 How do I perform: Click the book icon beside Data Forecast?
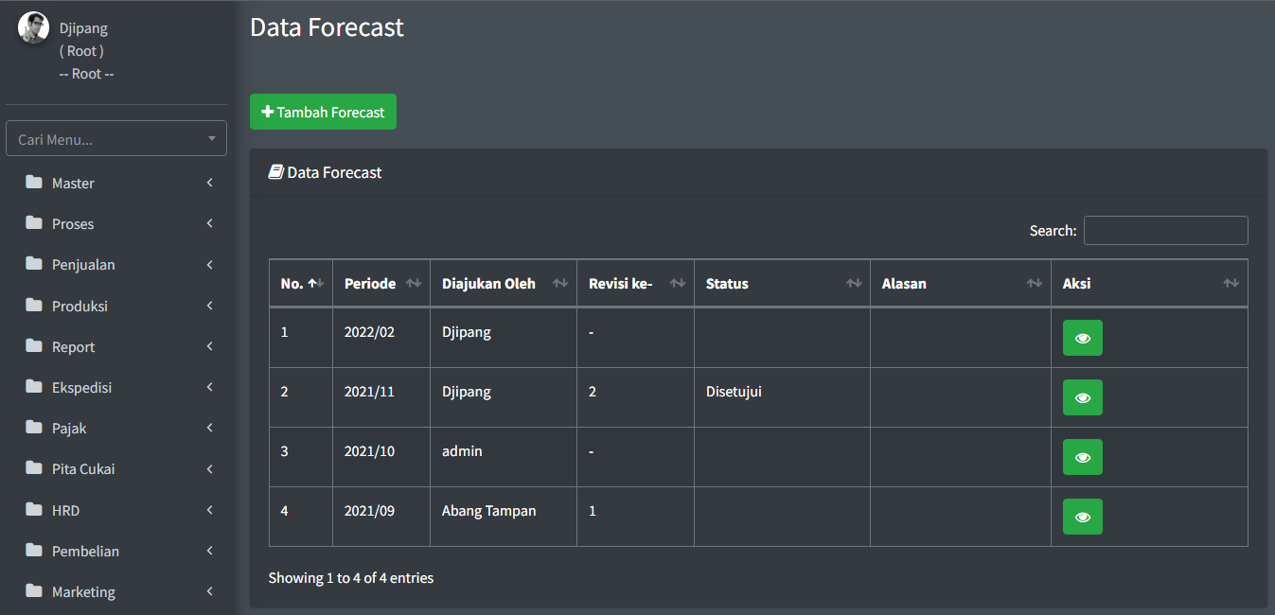(x=276, y=172)
